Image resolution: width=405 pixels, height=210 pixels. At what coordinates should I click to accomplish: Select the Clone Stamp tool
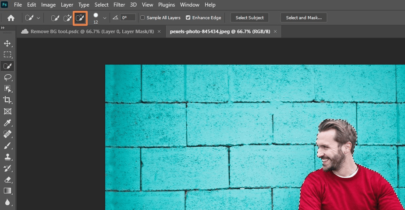7,157
